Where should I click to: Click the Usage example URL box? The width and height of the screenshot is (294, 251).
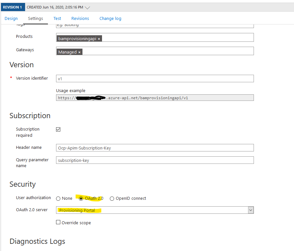pos(155,98)
